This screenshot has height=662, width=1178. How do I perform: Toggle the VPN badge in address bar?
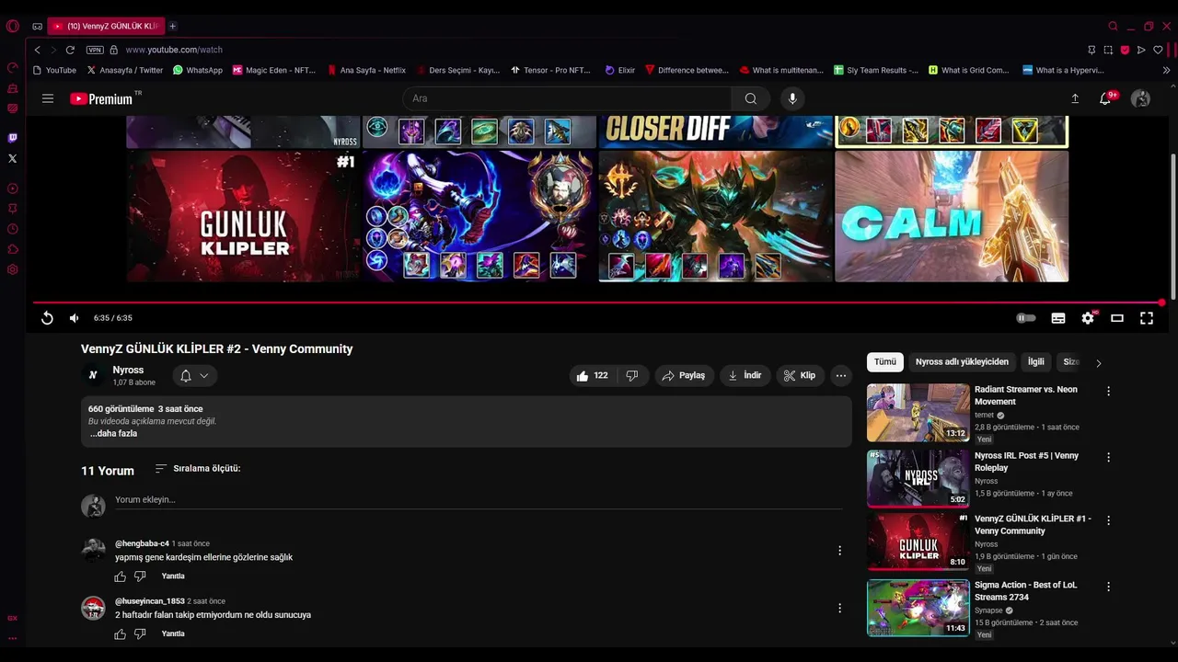95,50
